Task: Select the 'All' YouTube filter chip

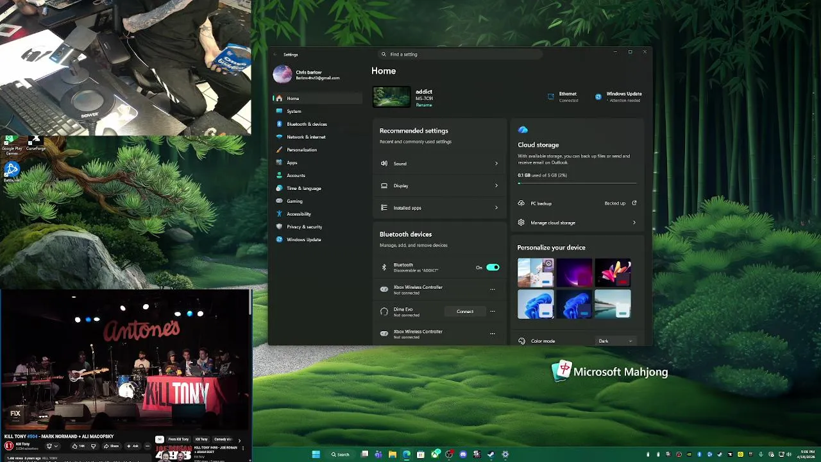Action: point(160,440)
